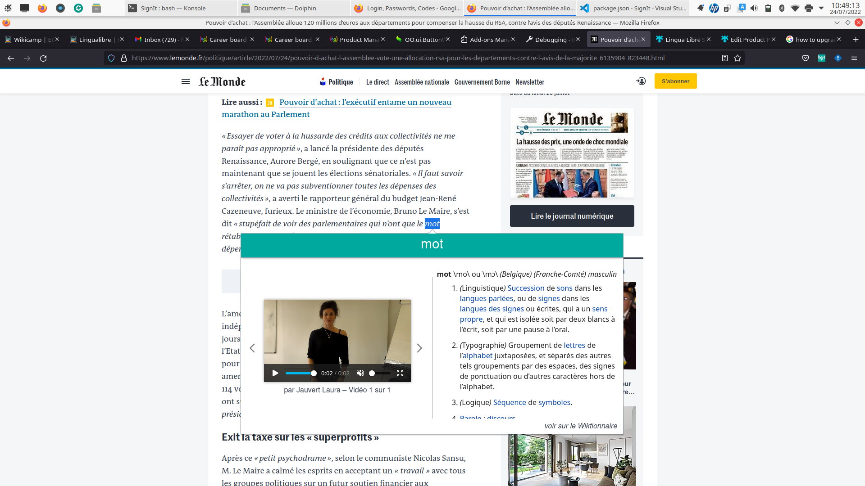The width and height of the screenshot is (865, 486).
Task: Save the page to Pocket
Action: 805,58
